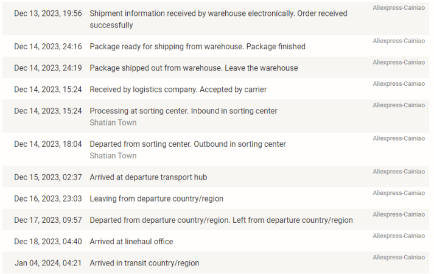Screen dimensions: 434x274
Task: Click 'Processing at sorting center' event text
Action: pos(183,111)
